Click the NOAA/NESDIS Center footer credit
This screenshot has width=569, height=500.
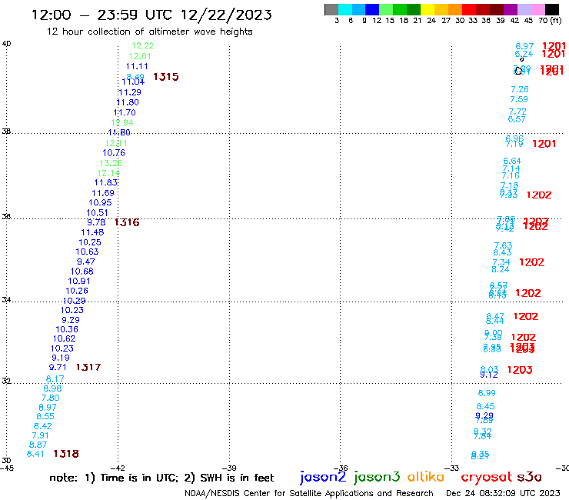(309, 493)
